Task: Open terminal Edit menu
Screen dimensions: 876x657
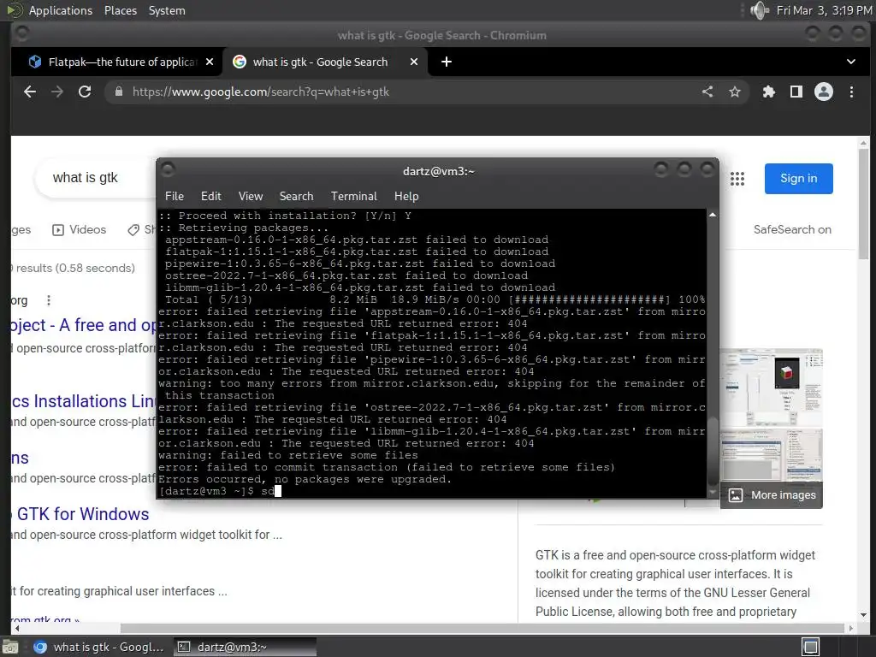Action: pyautogui.click(x=211, y=196)
